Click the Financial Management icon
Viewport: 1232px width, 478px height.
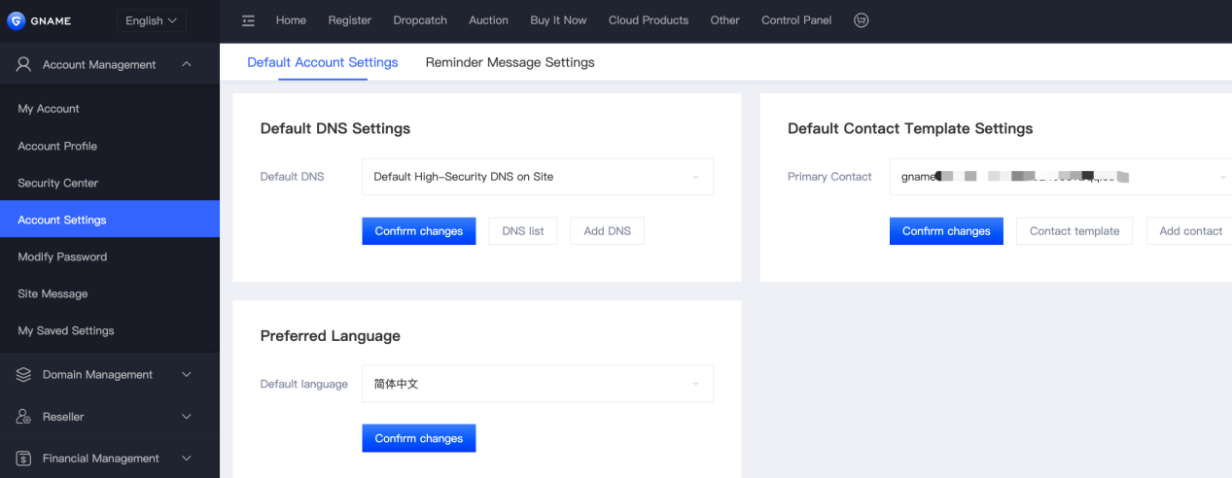click(x=24, y=459)
